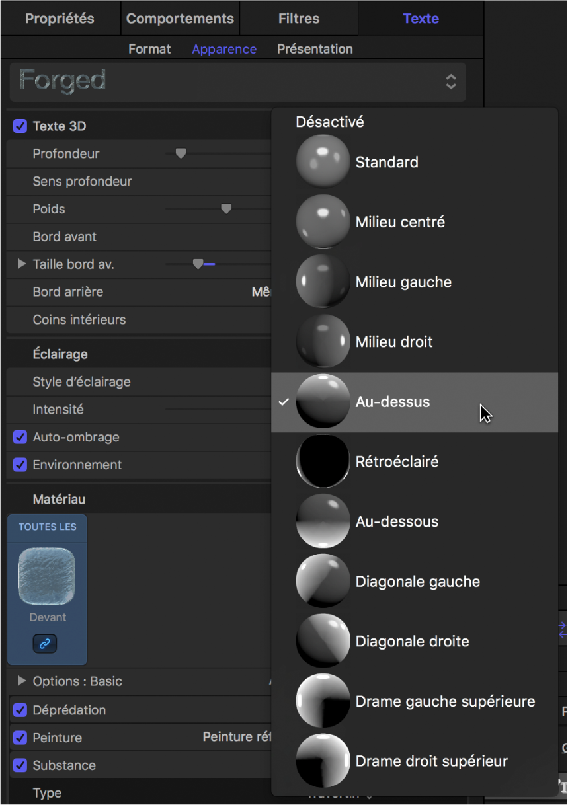This screenshot has height=805, width=568.
Task: Select the Standard lighting sphere icon
Action: pyautogui.click(x=323, y=162)
